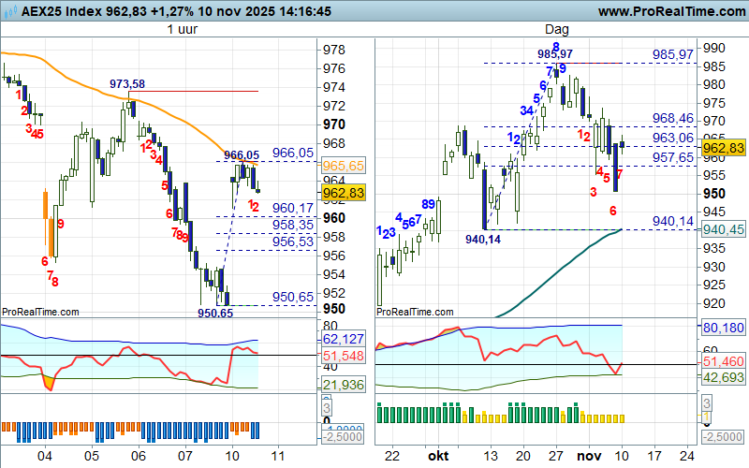Viewport: 749px width, 468px height.
Task: Click the 'okt' month label on daily axis
Action: 438,456
